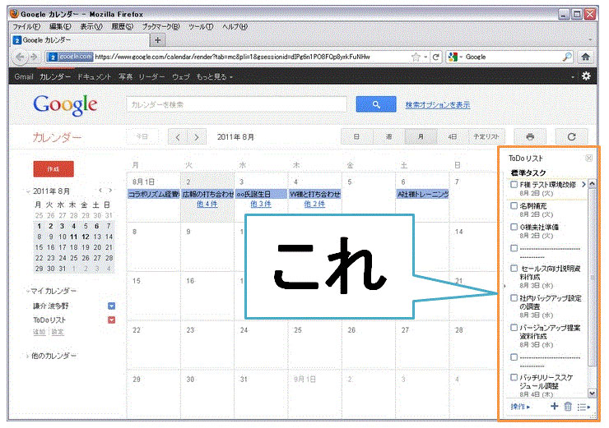The width and height of the screenshot is (609, 428).
Task: Go to next month with right arrow
Action: point(197,137)
